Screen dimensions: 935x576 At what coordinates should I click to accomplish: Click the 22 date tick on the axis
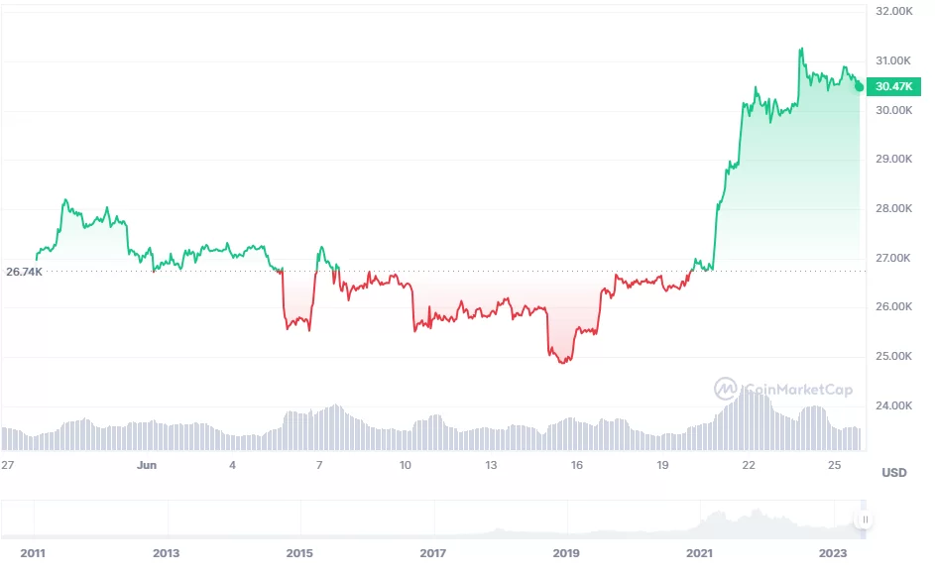tap(749, 465)
